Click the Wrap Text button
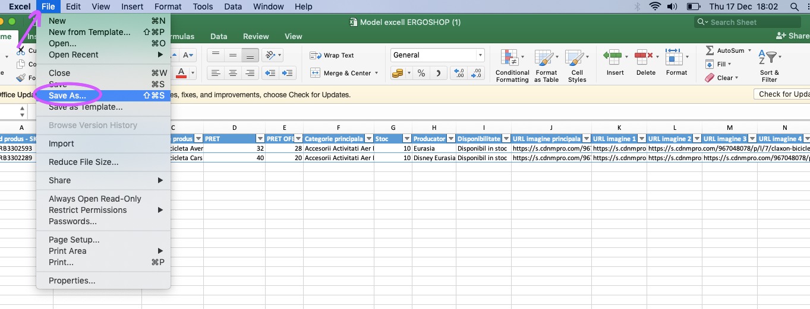810x309 pixels. 332,55
